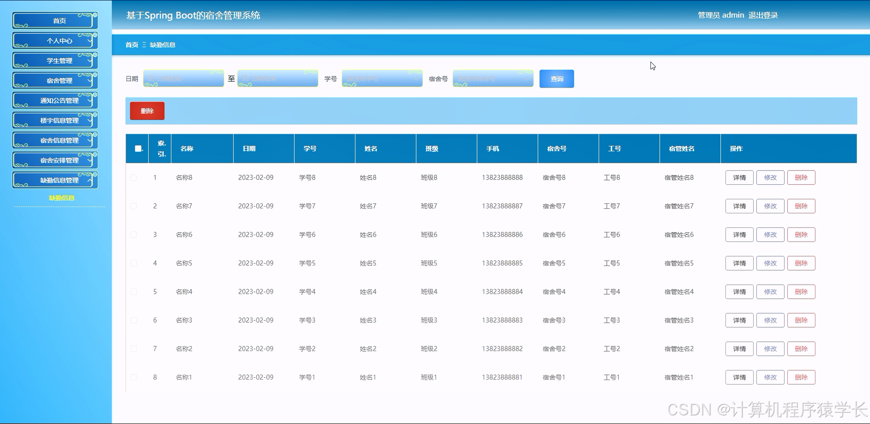Screen dimensions: 870x424
Task: Expand the 个人中心 sidebar menu
Action: [55, 40]
